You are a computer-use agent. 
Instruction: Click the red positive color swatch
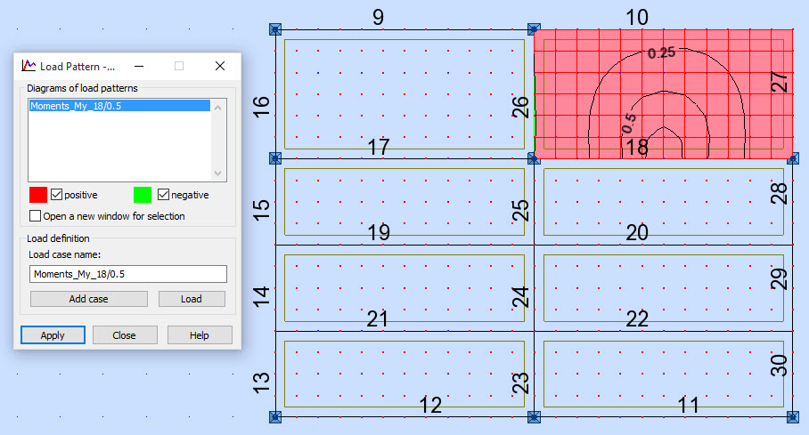38,195
